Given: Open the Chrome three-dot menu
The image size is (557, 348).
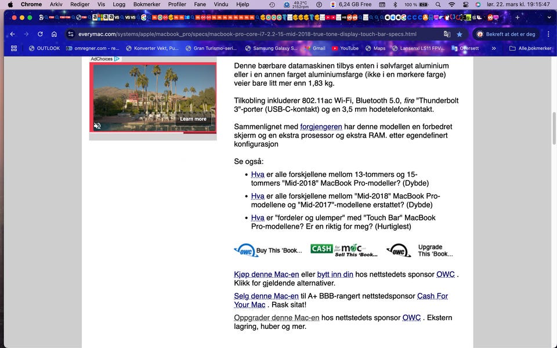Looking at the screenshot, I should tap(548, 34).
